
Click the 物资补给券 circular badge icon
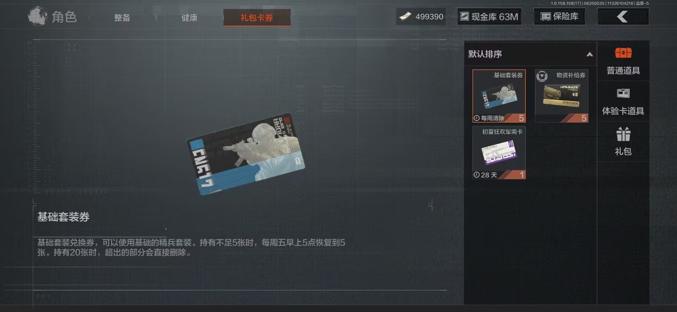click(542, 76)
